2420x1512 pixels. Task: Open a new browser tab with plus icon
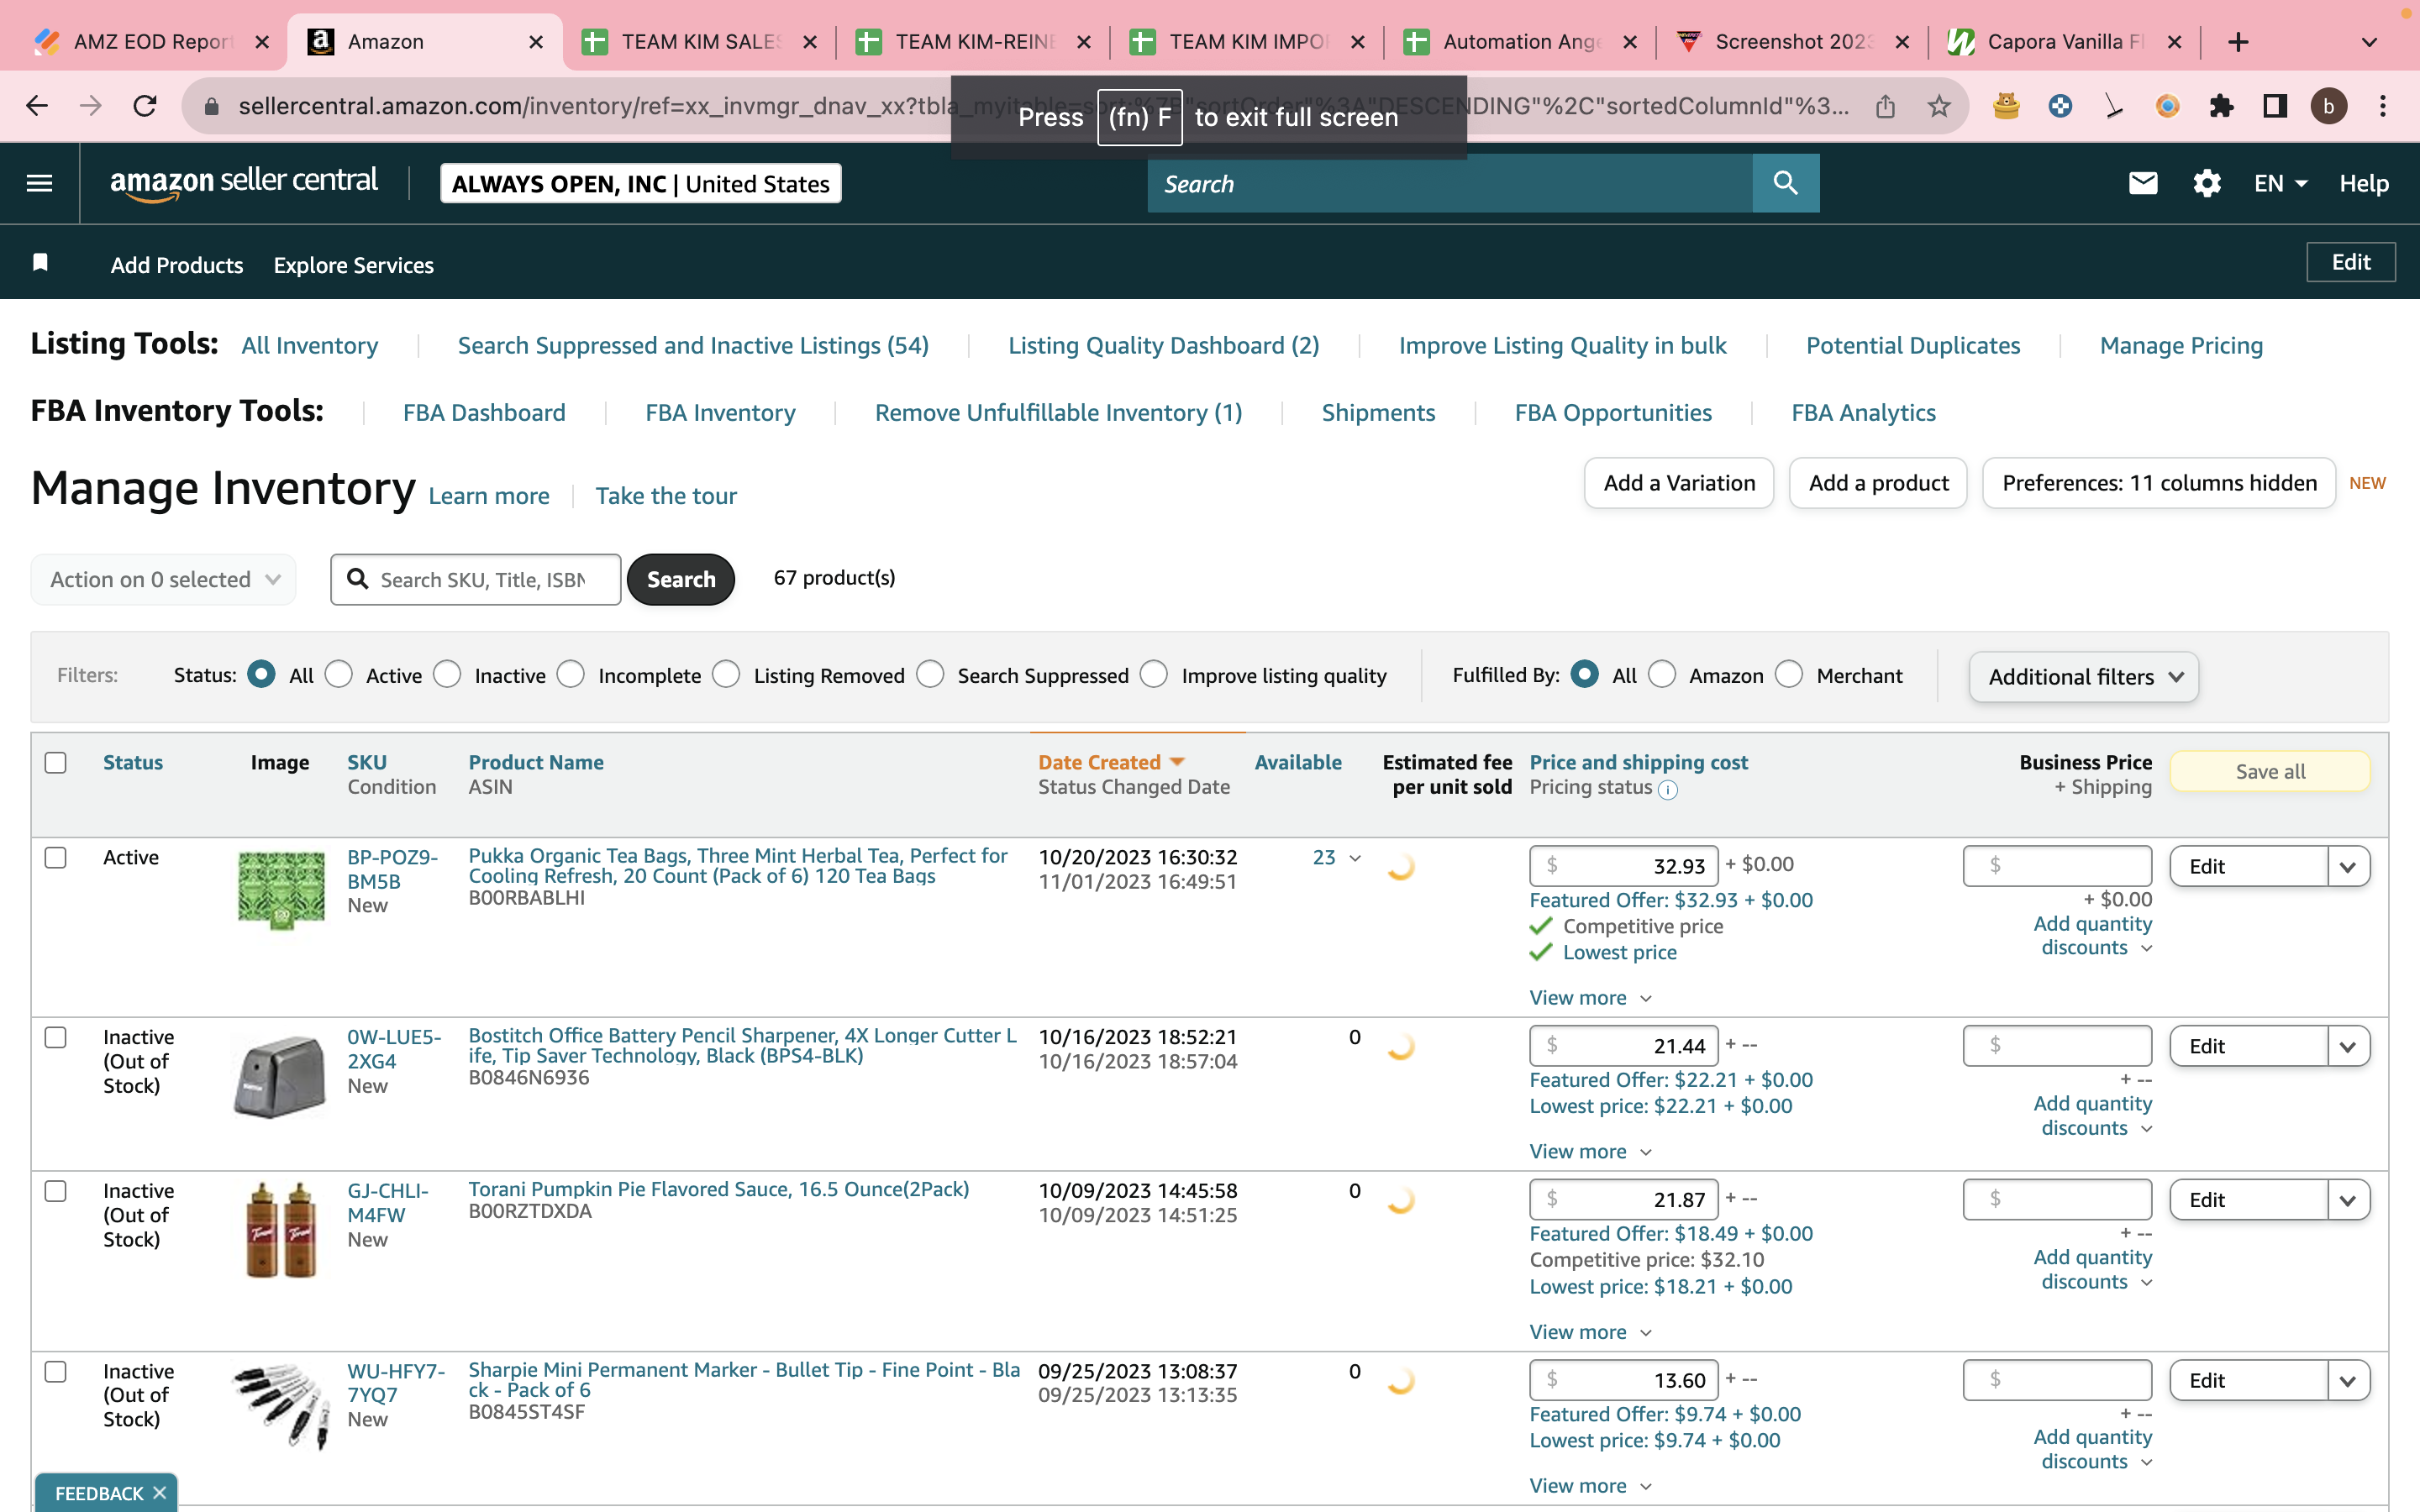pos(2238,42)
